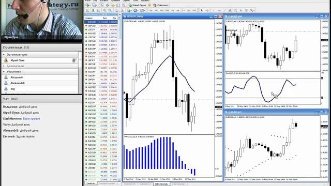
Task: Switch to the Тиковый график tab
Action: point(108,184)
